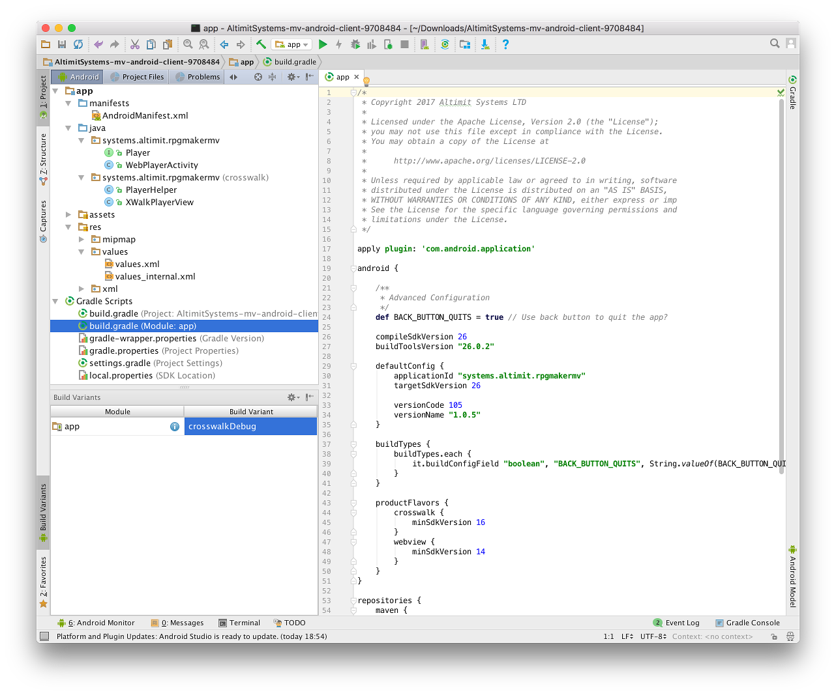This screenshot has width=836, height=695.
Task: Click the Synchronize icon
Action: (x=78, y=44)
